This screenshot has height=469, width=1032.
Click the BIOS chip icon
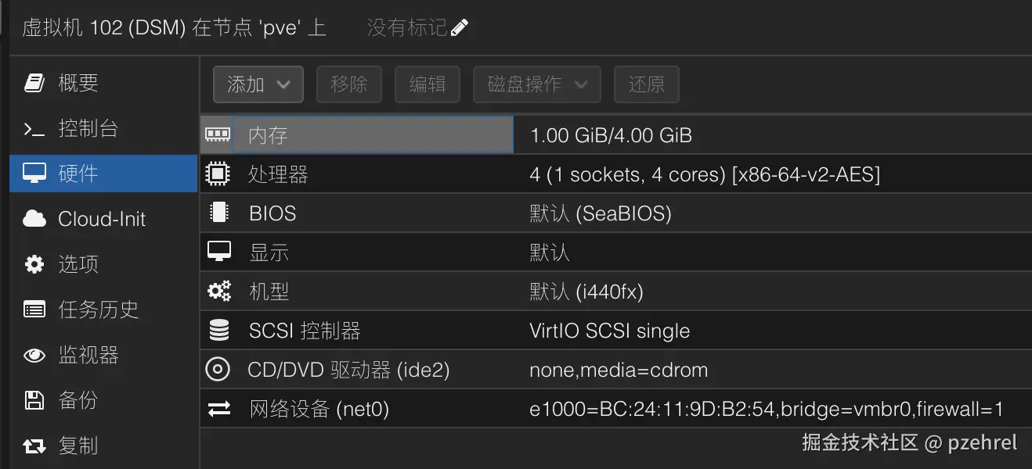218,213
